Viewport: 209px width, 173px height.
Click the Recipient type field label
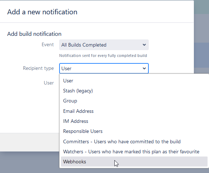coord(38,68)
